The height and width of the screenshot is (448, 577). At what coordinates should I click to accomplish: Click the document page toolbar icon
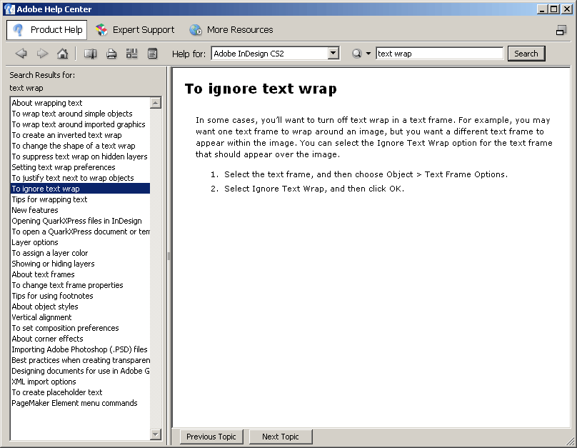152,54
